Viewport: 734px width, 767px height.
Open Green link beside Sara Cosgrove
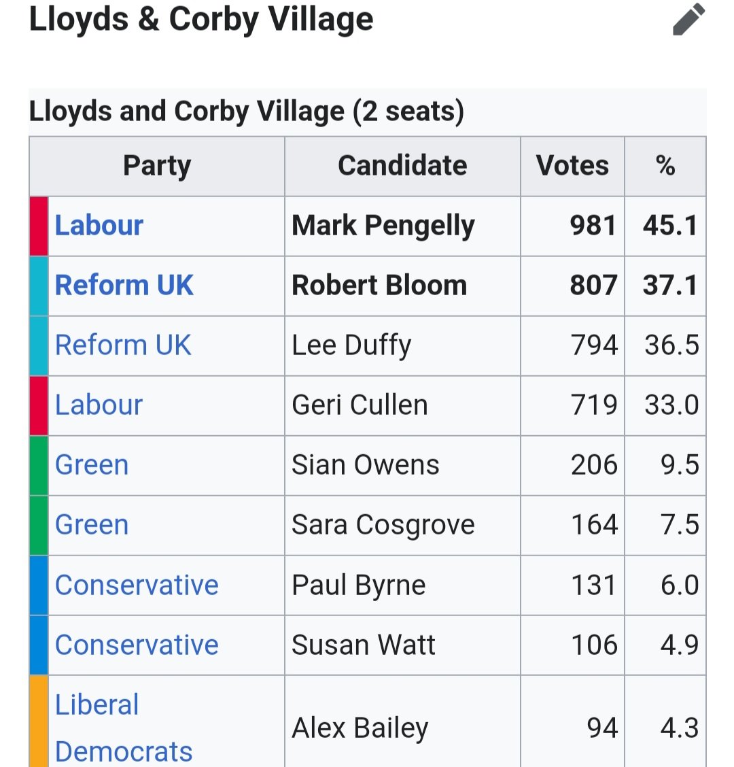point(92,525)
